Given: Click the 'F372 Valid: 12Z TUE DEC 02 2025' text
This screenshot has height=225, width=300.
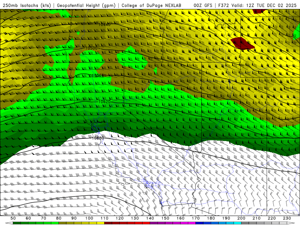Looking at the screenshot, I should pyautogui.click(x=257, y=5).
